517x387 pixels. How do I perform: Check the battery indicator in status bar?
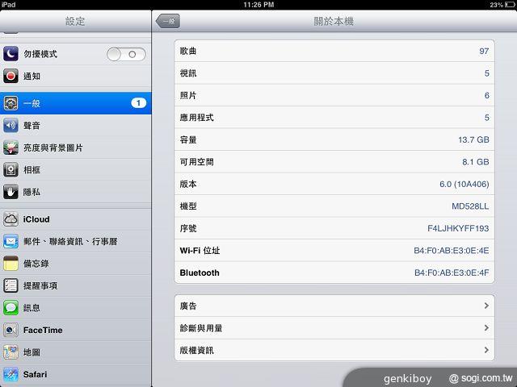pyautogui.click(x=510, y=5)
